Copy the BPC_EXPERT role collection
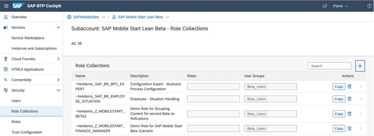Image resolution: width=374 pixels, height=136 pixels. click(x=339, y=87)
